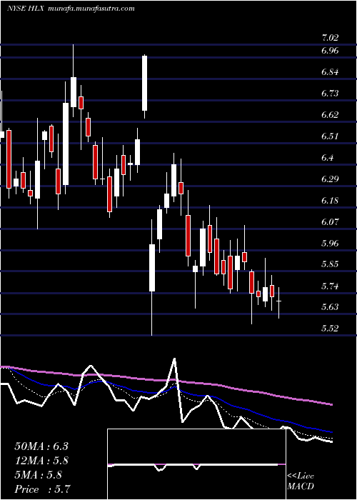357x500 pixels.
Task: Click the 6.62 price axis label
Action: pyautogui.click(x=330, y=114)
